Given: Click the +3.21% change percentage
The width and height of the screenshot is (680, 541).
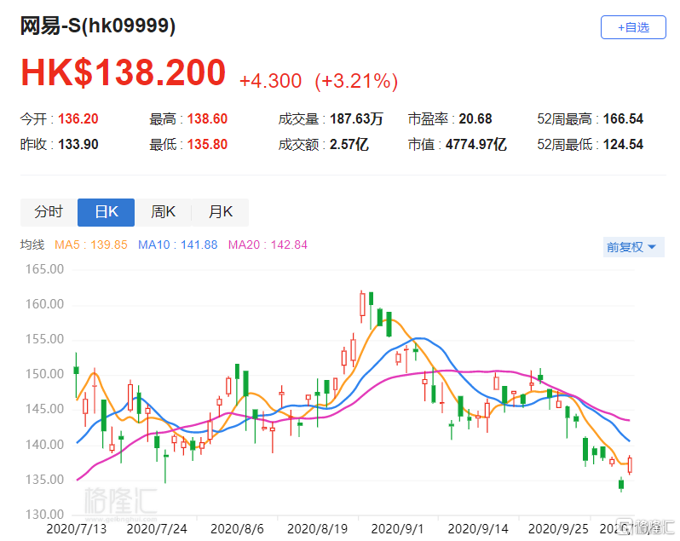Looking at the screenshot, I should tap(356, 81).
